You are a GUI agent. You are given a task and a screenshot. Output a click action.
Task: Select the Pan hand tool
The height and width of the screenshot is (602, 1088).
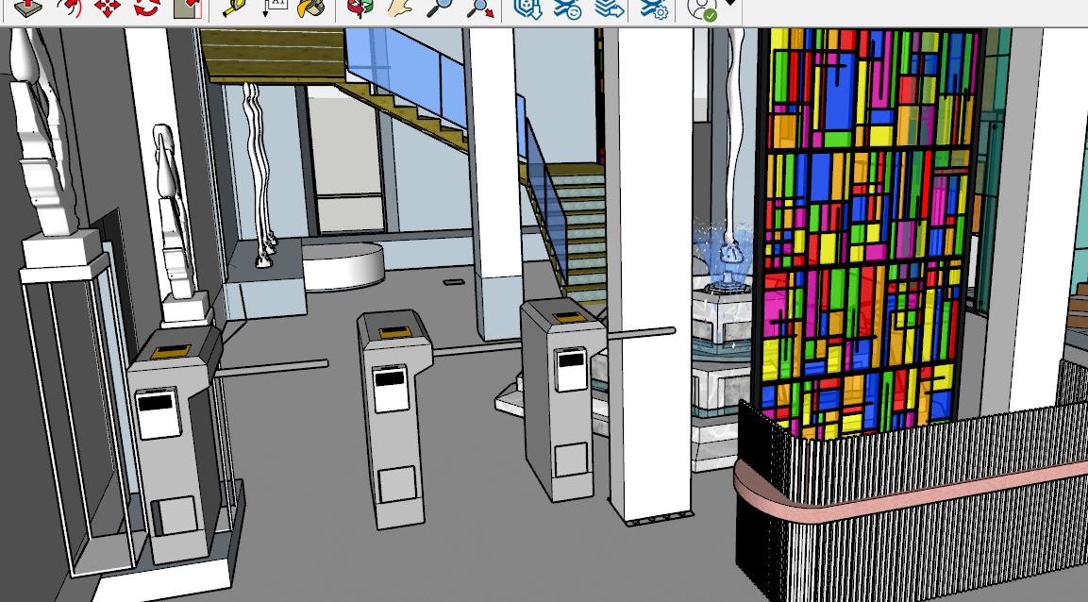click(399, 8)
